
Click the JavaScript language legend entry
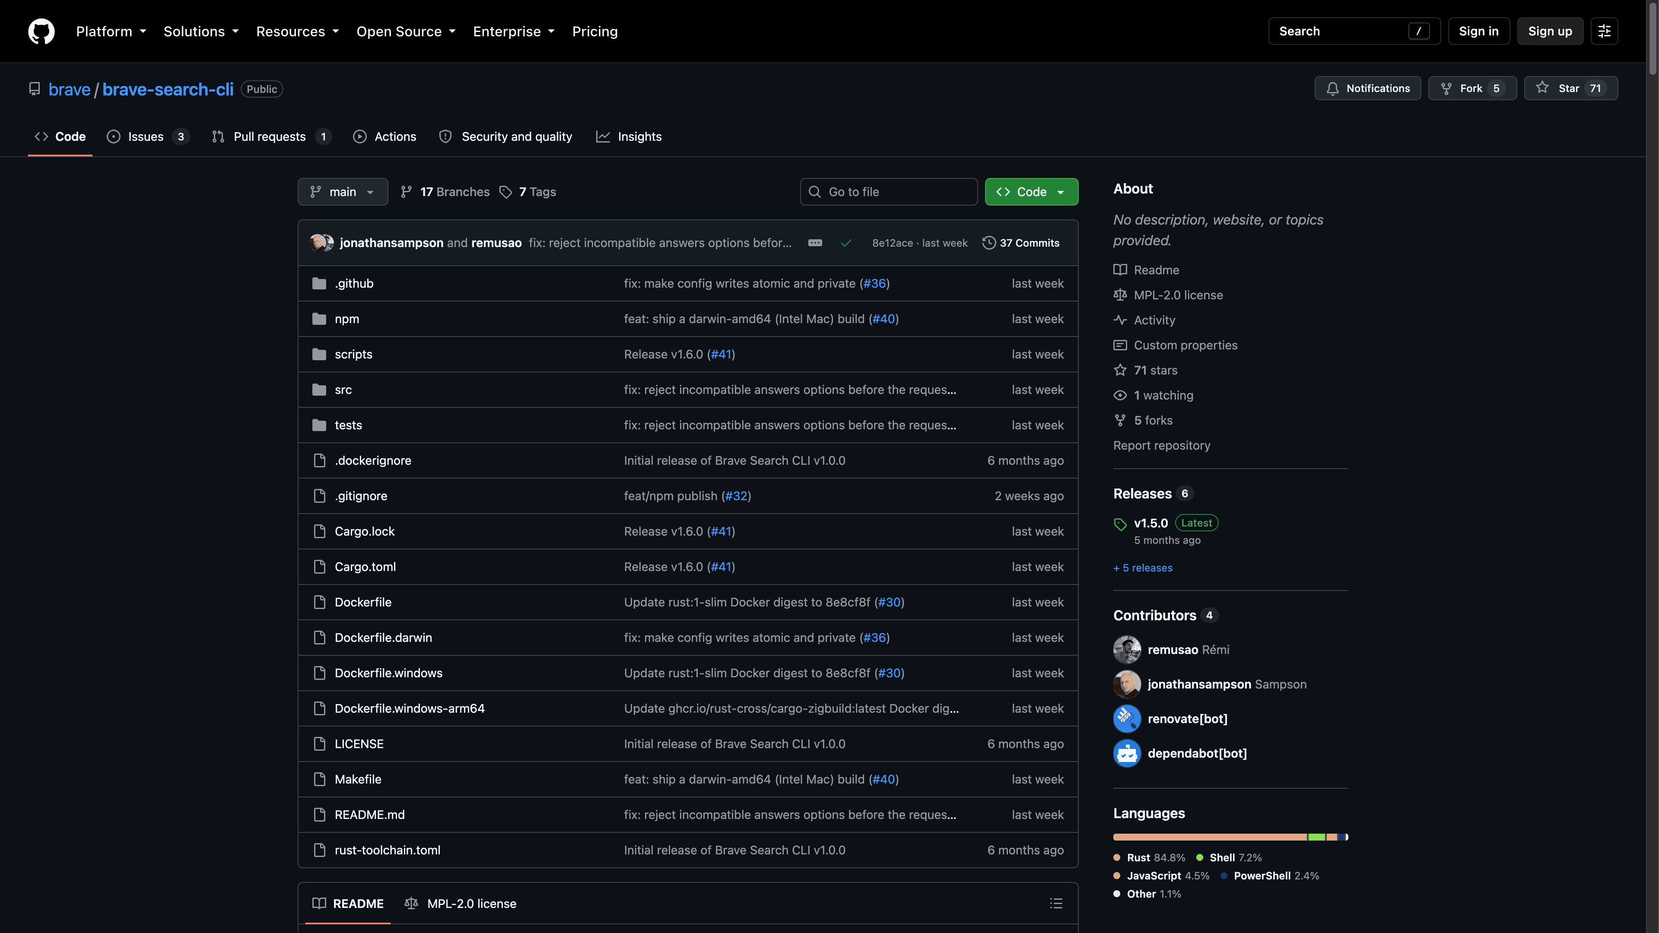(x=1161, y=876)
